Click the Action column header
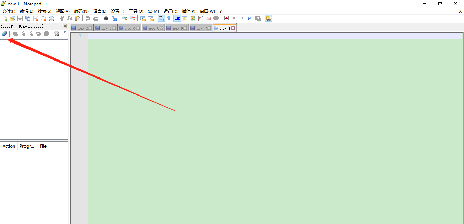 pos(9,146)
